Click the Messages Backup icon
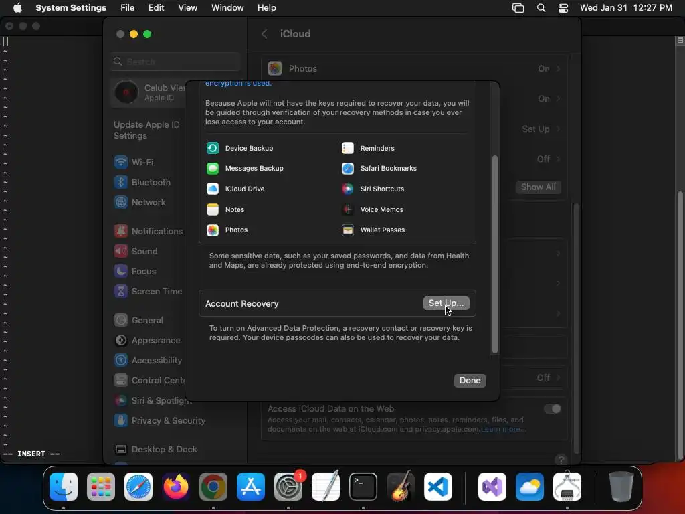This screenshot has width=685, height=514. point(213,168)
